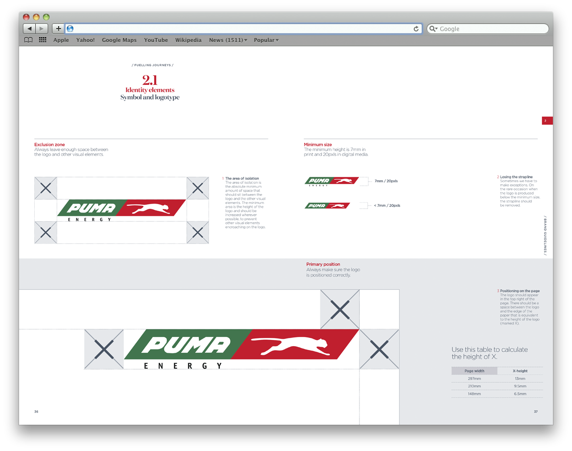
Task: Click inside the address bar
Action: click(x=238, y=29)
